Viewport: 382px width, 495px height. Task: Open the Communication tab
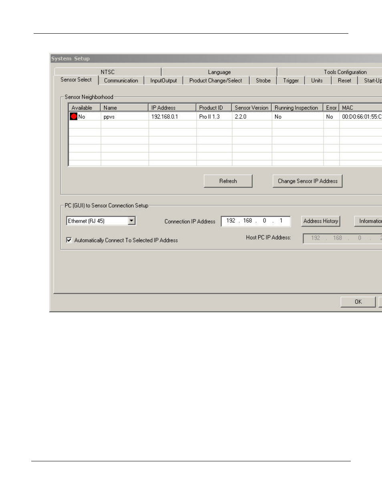tap(121, 81)
